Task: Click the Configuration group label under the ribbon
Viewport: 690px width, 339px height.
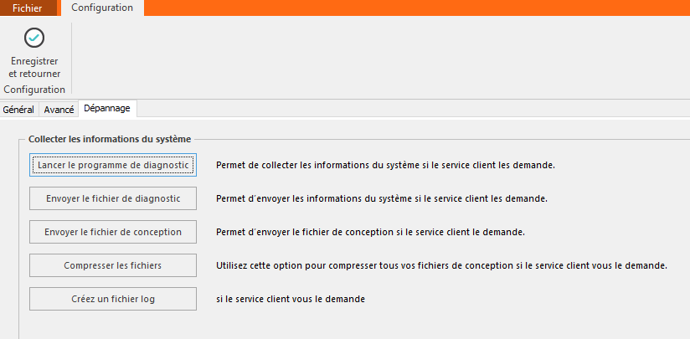Action: pyautogui.click(x=34, y=90)
